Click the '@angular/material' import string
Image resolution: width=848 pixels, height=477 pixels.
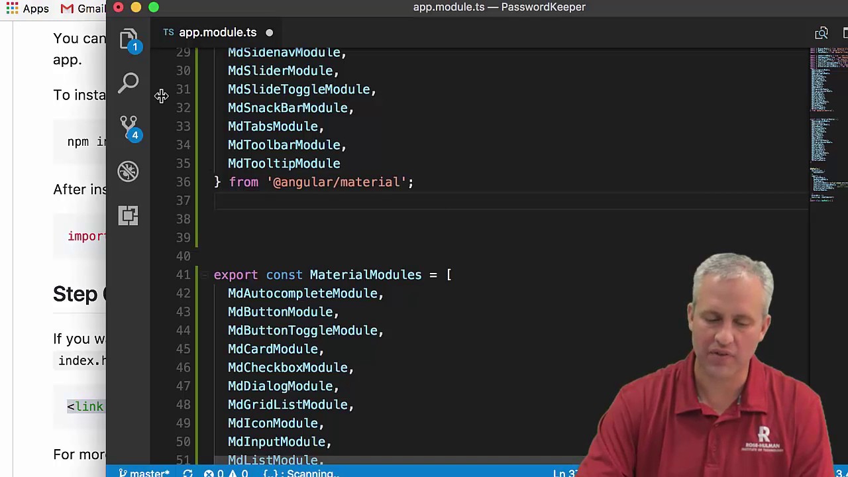(x=337, y=182)
